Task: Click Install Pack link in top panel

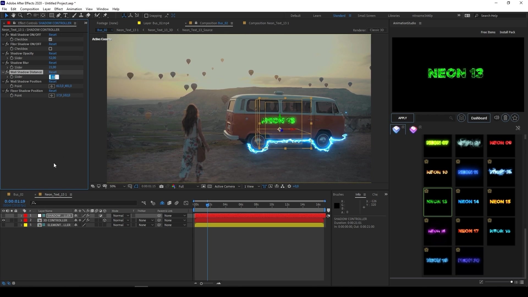Action: (x=507, y=32)
